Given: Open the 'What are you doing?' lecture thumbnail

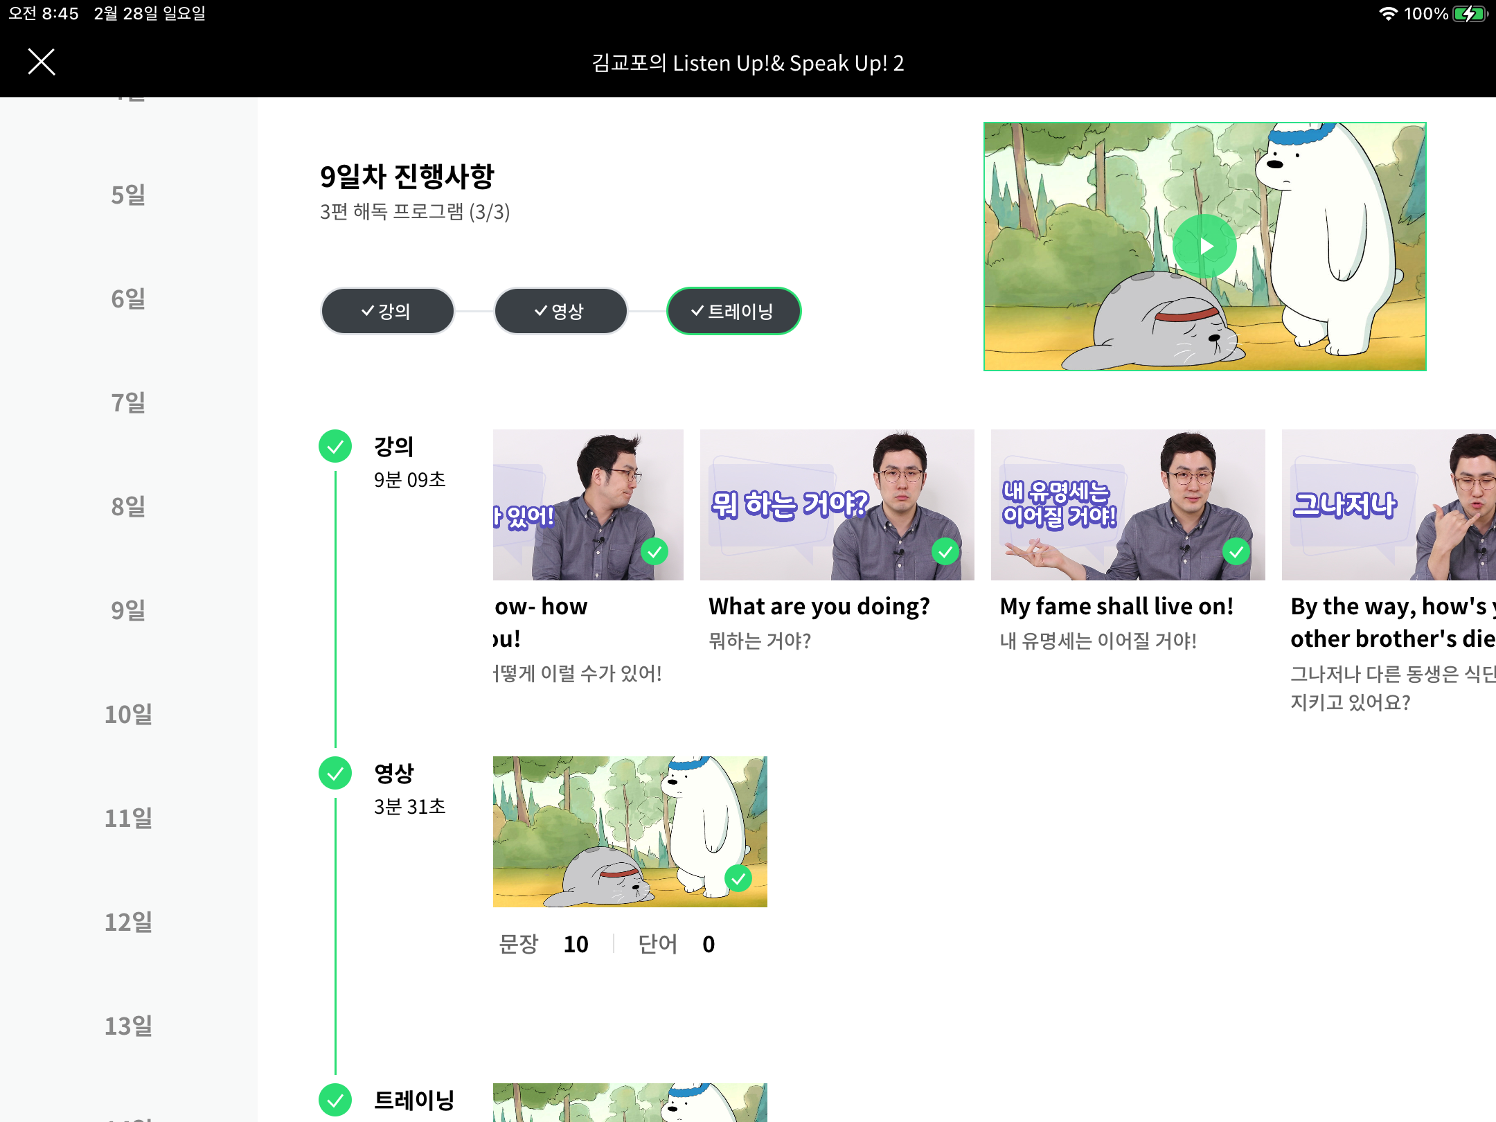Looking at the screenshot, I should pyautogui.click(x=837, y=505).
